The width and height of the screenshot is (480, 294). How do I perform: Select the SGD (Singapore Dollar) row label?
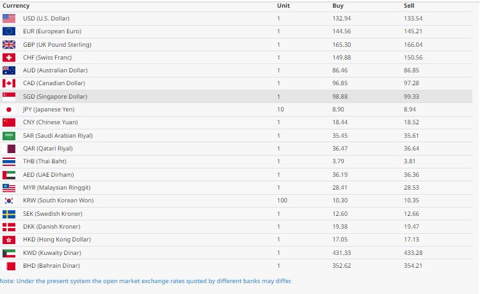click(54, 97)
